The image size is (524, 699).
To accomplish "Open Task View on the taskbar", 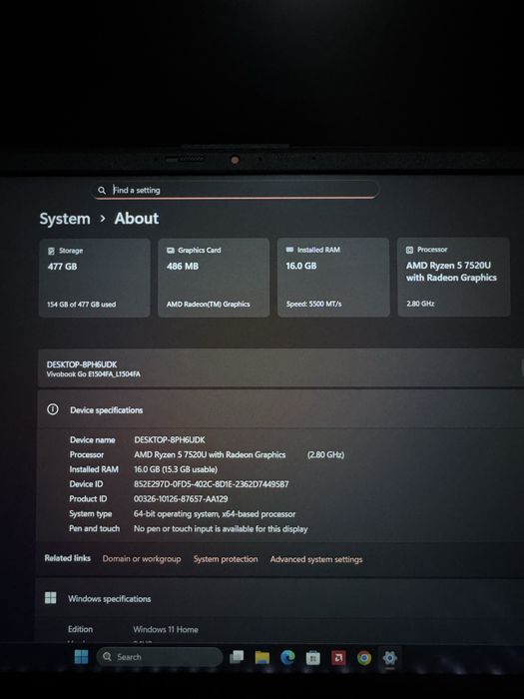I will tap(237, 657).
